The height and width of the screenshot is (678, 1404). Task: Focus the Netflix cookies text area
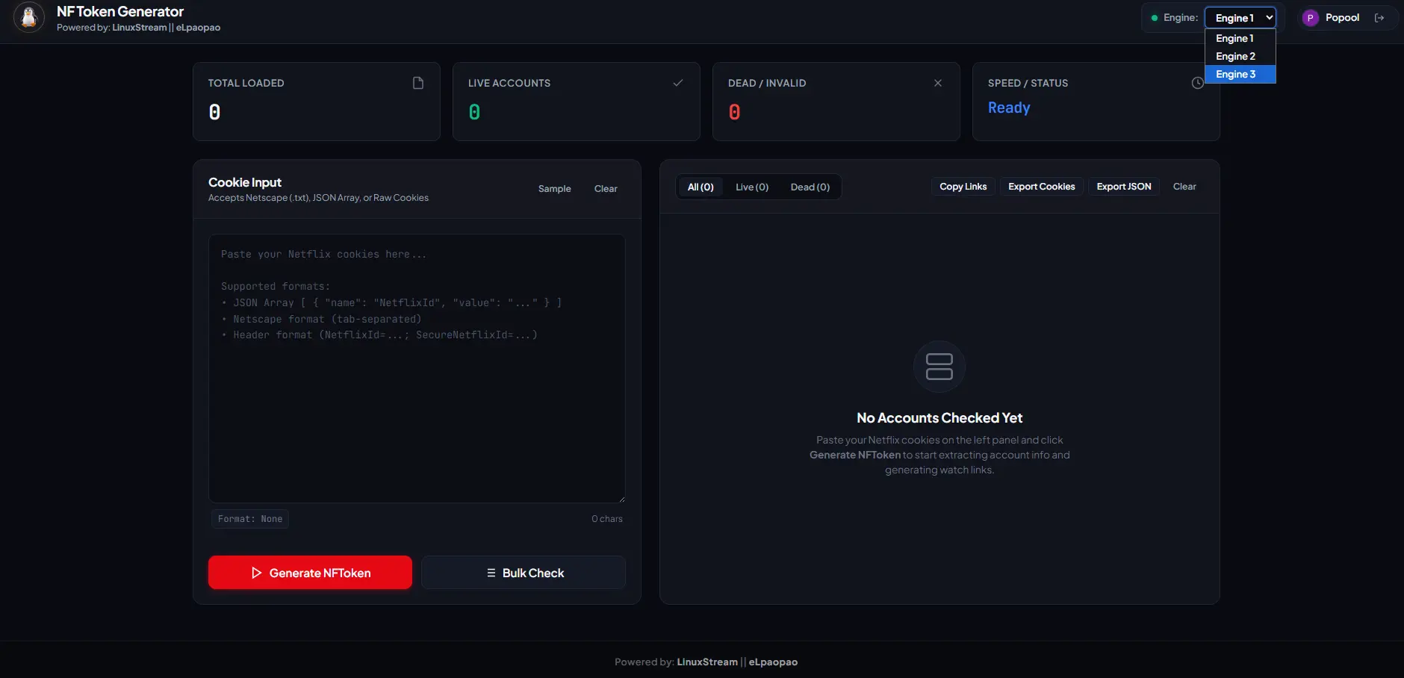417,368
